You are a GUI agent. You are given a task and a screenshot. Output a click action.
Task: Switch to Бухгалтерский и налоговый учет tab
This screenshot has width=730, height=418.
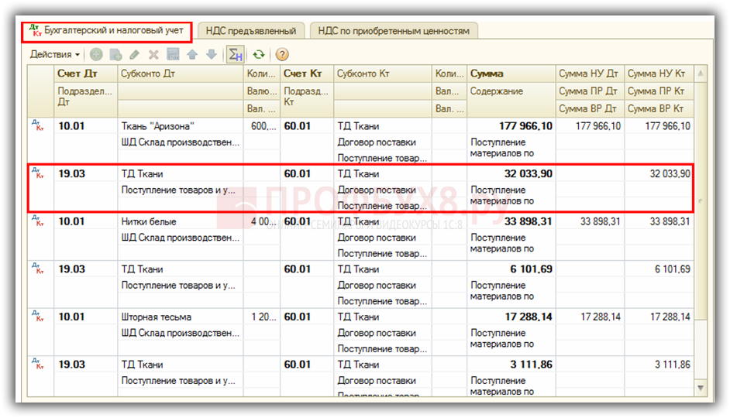tap(107, 31)
